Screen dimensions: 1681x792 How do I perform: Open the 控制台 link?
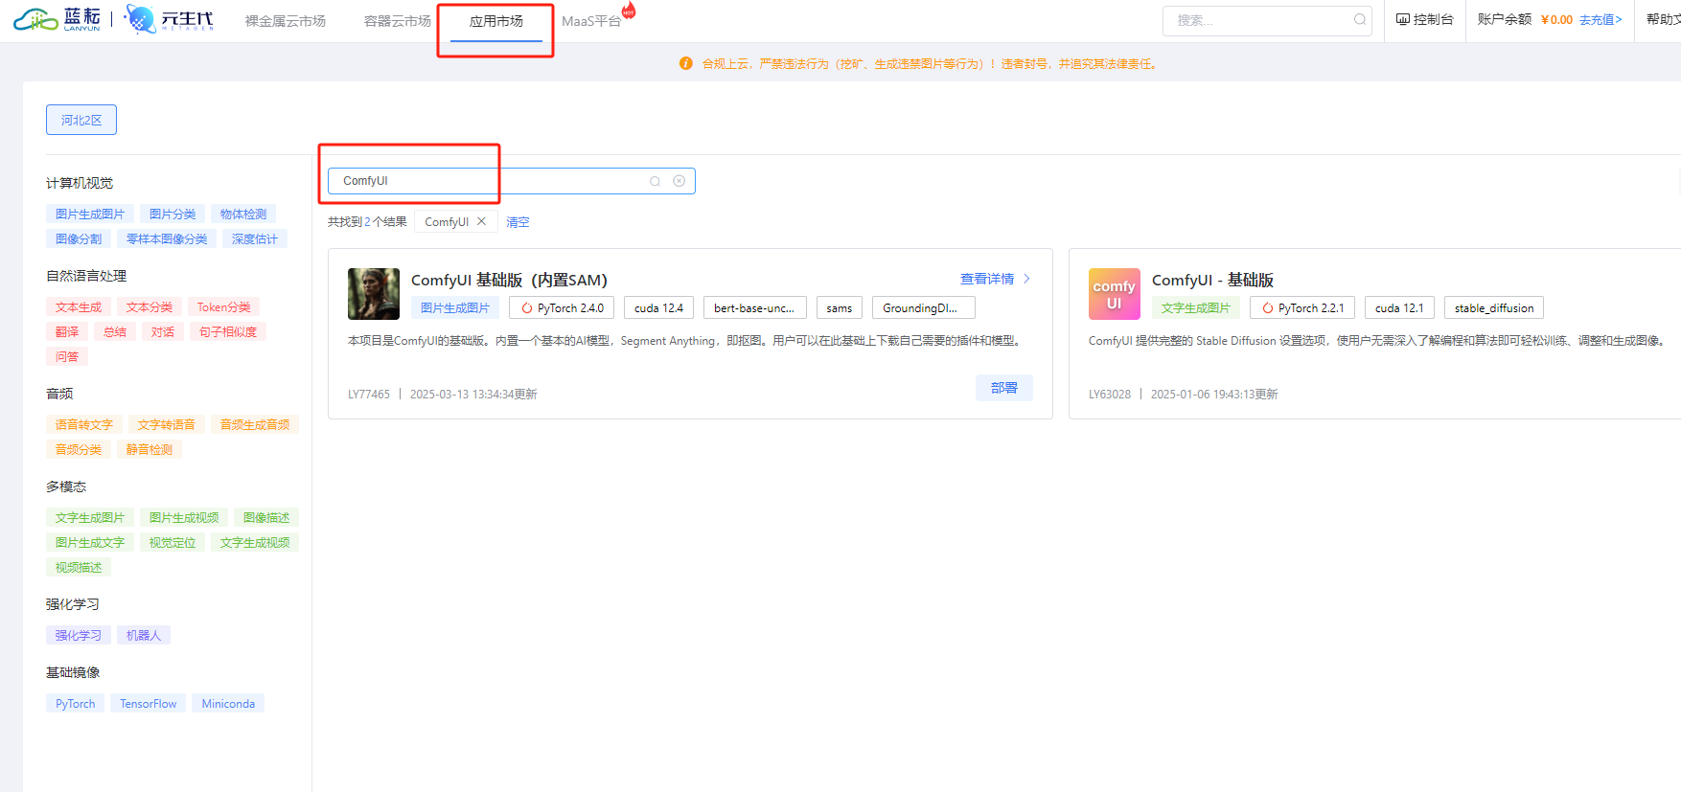1425,19
